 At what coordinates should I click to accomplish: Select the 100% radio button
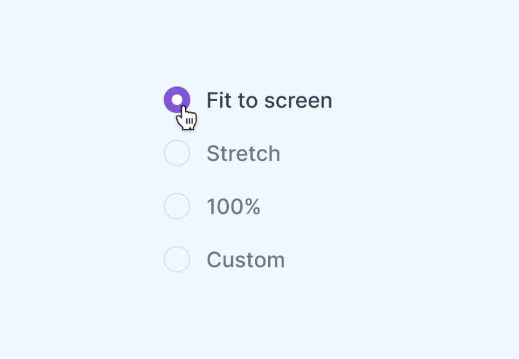click(177, 206)
